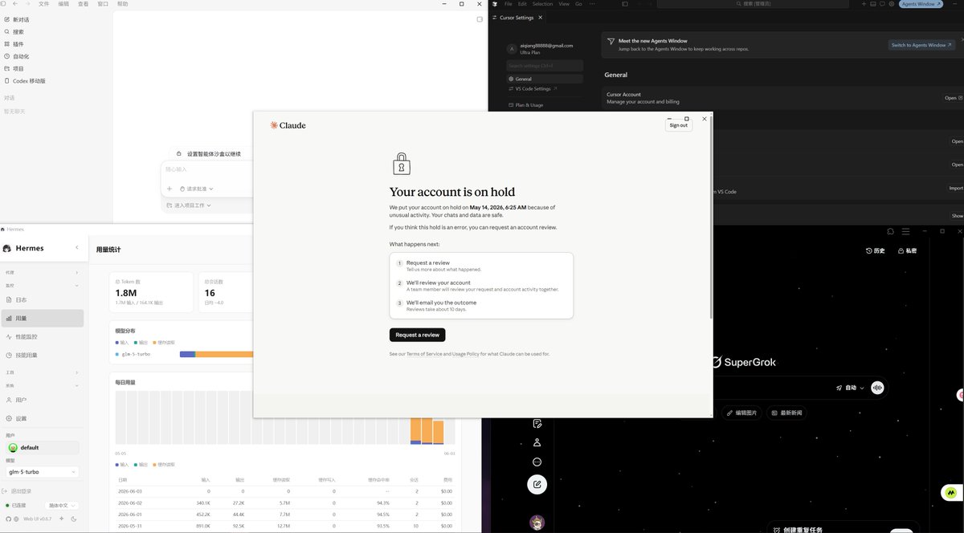Open the 请求批准 dropdown in Codex composer

click(197, 189)
